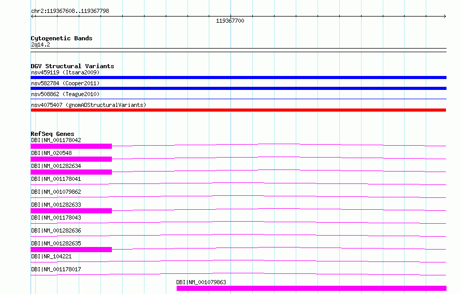461x294 pixels.
Task: Open transcript DBI|NR_104221 label
Action: (x=51, y=256)
